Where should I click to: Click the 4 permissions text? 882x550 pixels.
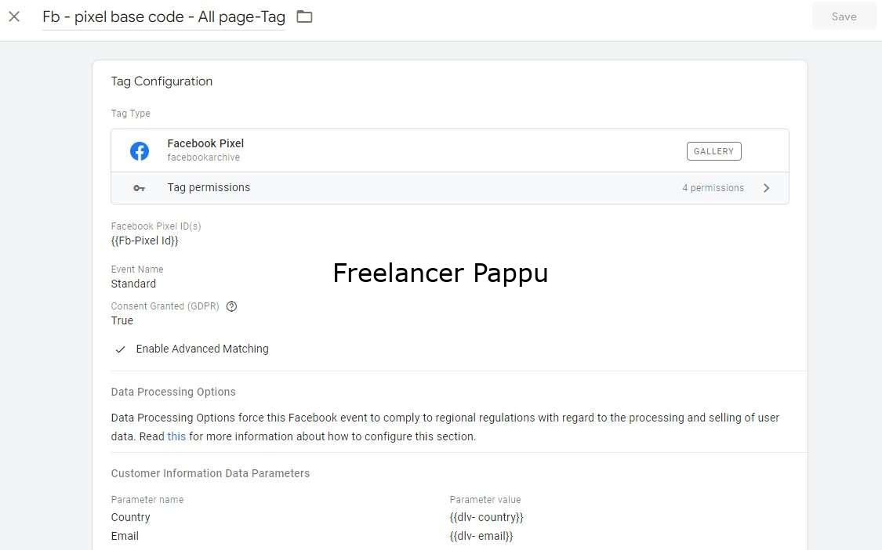pos(713,188)
